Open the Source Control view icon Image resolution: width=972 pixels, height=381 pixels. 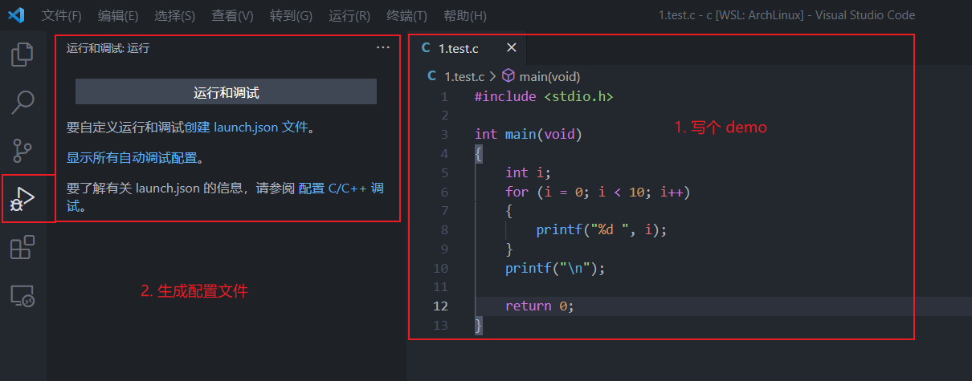(22, 150)
